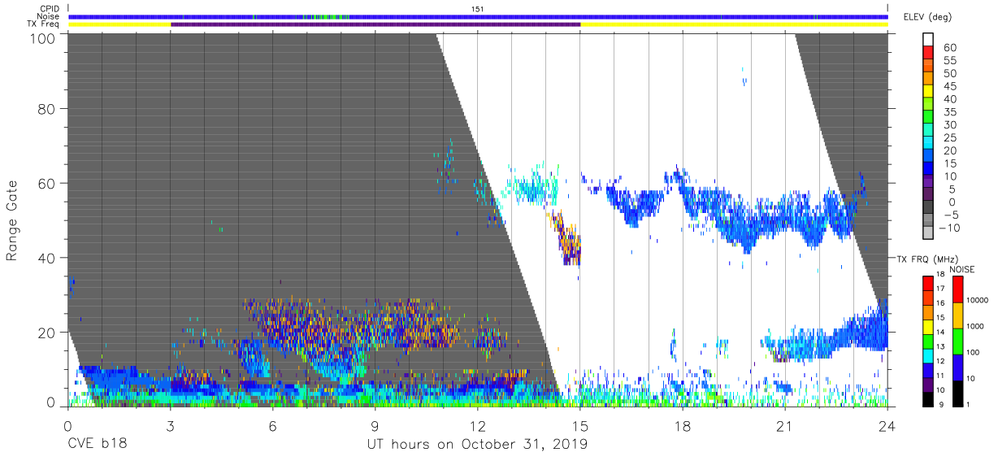Click the −10 label on the ELEV colorbar
This screenshot has width=998, height=461.
click(x=948, y=228)
